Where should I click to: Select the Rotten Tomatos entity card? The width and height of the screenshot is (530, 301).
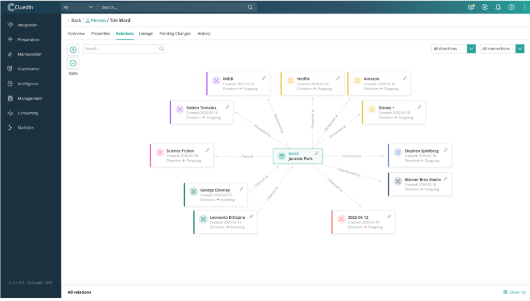(x=202, y=112)
